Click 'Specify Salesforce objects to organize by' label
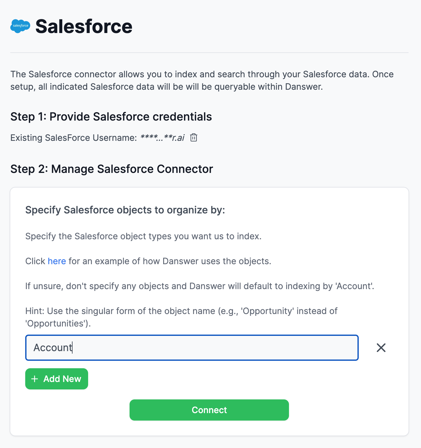 pyautogui.click(x=125, y=210)
